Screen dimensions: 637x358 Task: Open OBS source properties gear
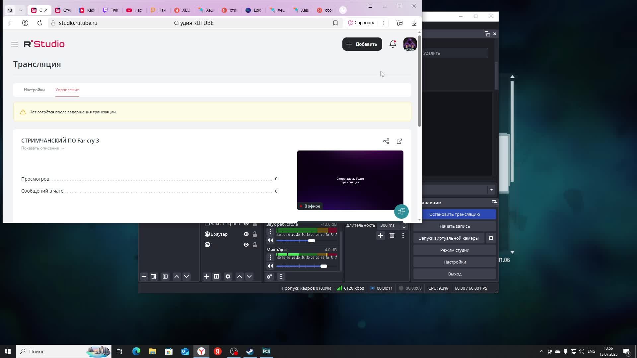click(x=228, y=276)
